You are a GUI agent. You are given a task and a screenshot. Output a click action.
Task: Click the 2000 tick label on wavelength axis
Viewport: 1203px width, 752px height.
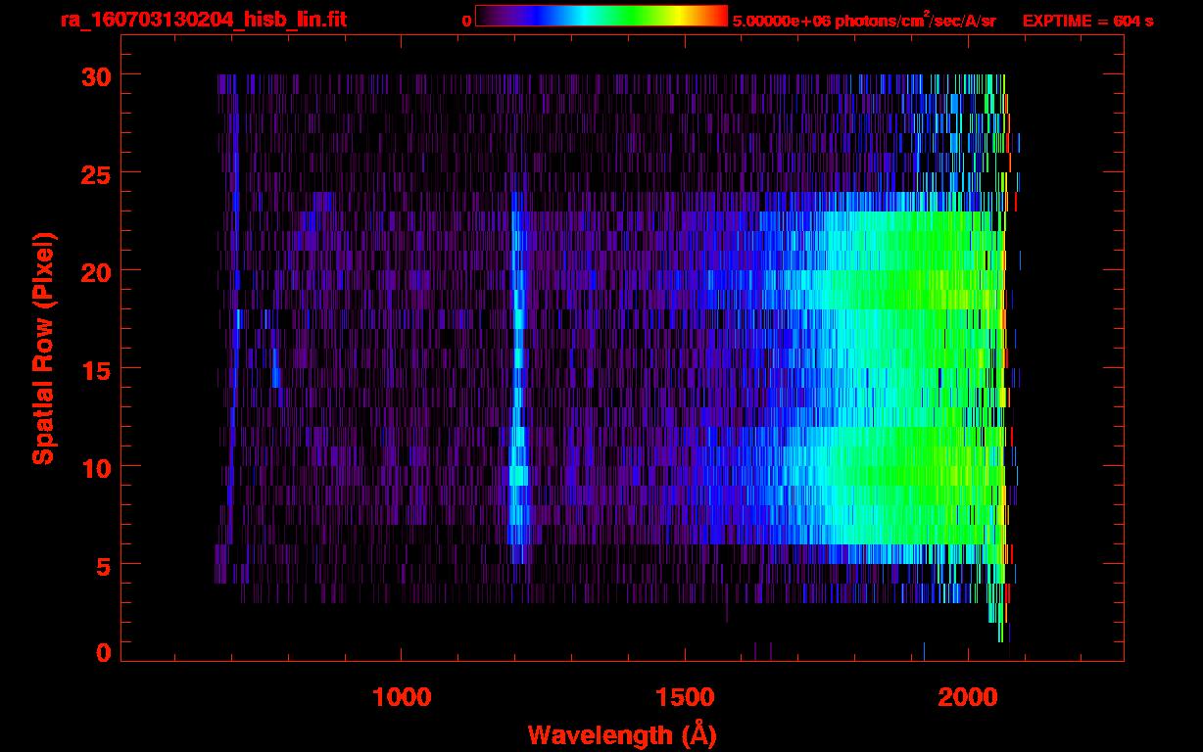[968, 697]
